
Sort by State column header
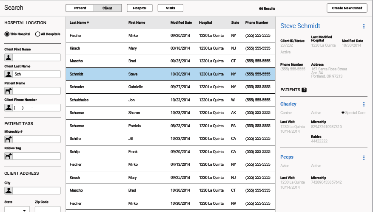point(235,23)
